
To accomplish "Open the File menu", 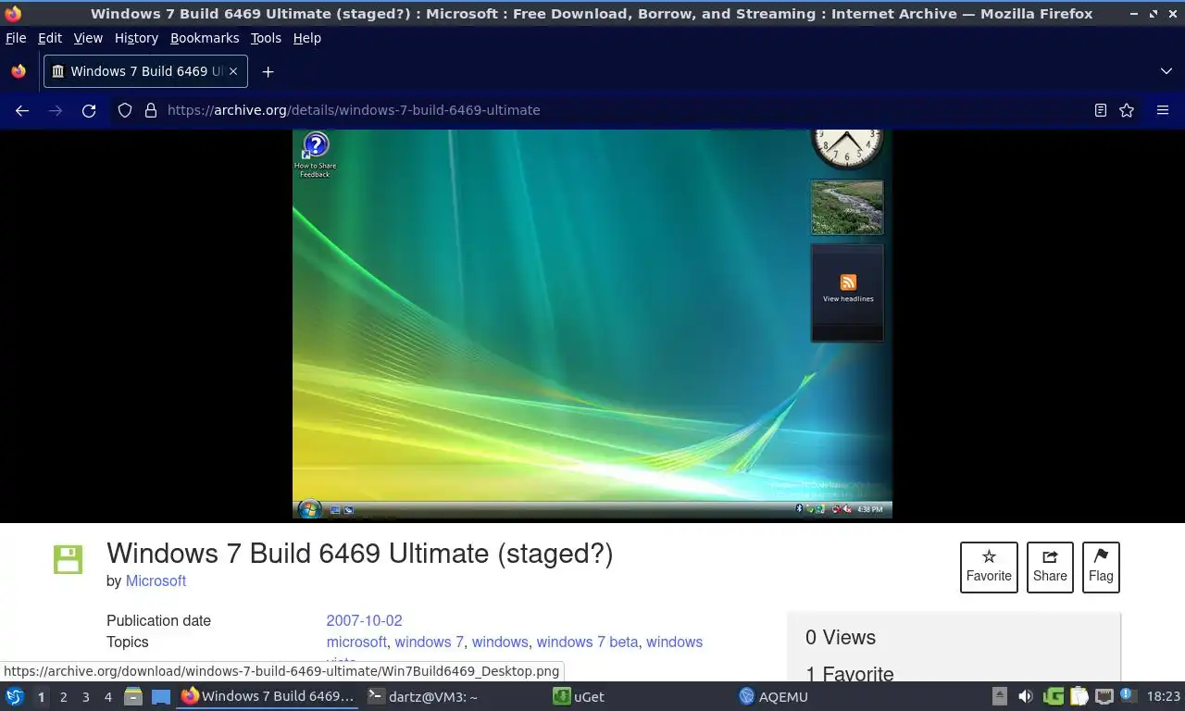I will (16, 38).
